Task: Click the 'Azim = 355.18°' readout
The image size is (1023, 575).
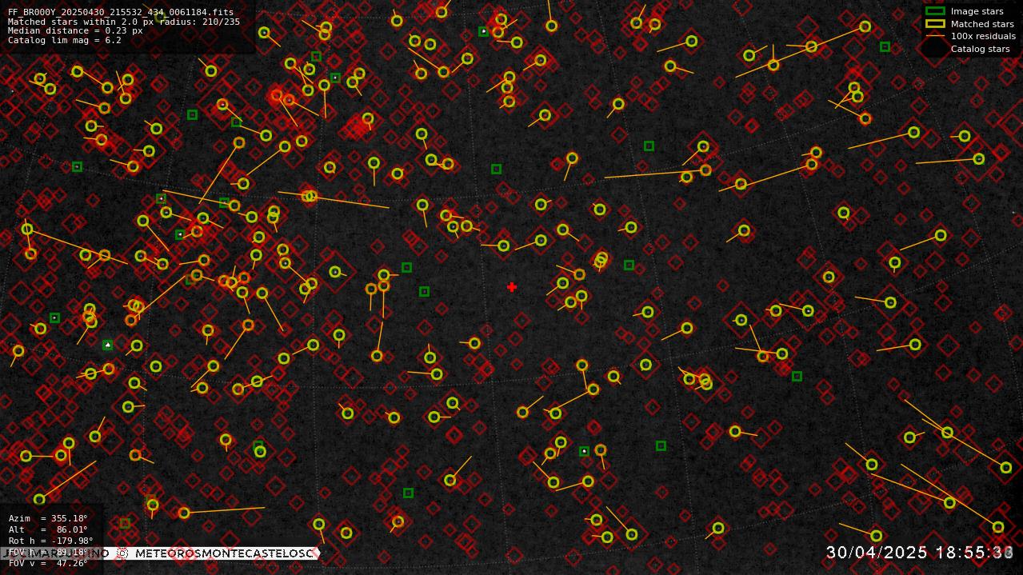Action: 48,518
